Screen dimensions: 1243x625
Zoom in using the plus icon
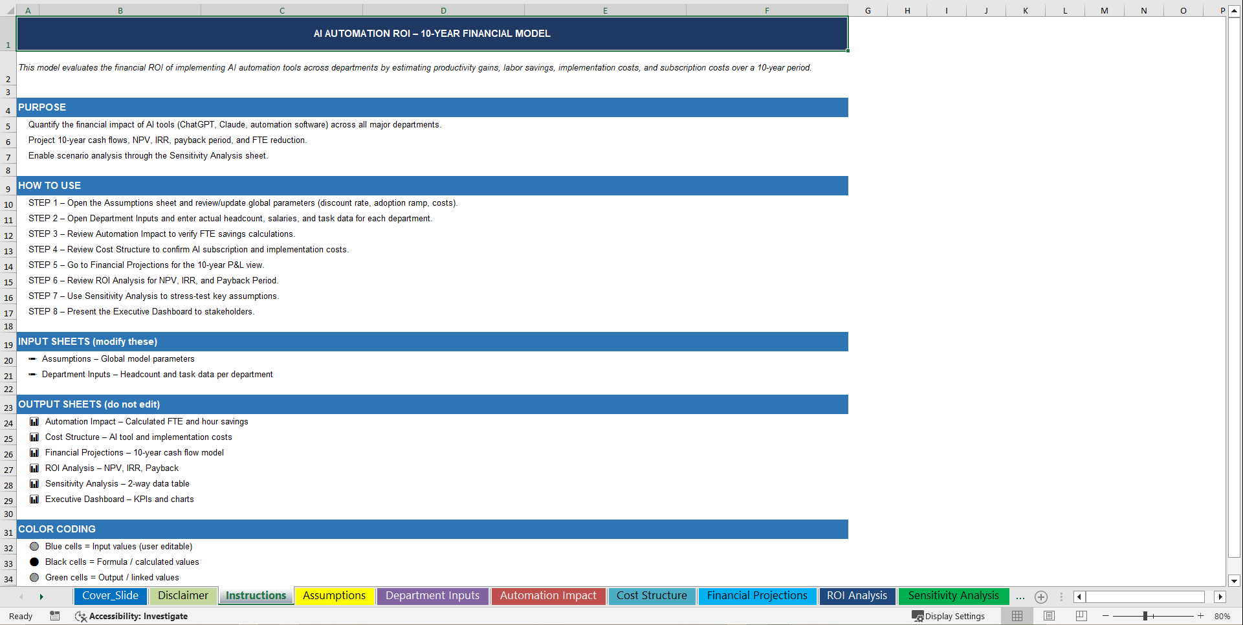point(1201,616)
